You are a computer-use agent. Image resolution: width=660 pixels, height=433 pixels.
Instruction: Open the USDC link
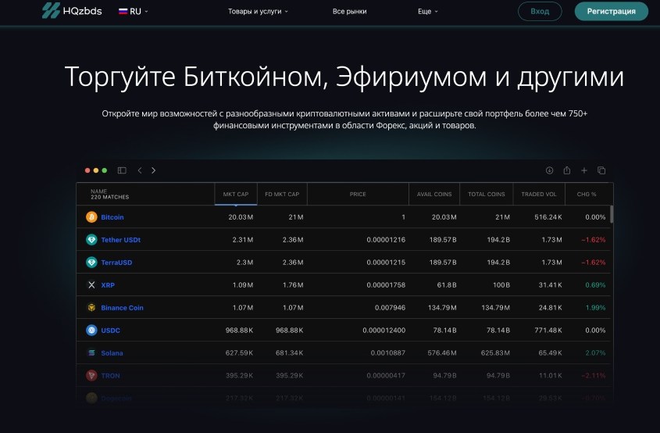[x=110, y=331]
